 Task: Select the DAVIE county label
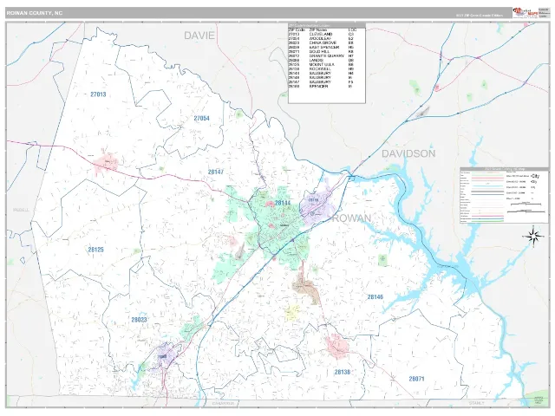(199, 36)
